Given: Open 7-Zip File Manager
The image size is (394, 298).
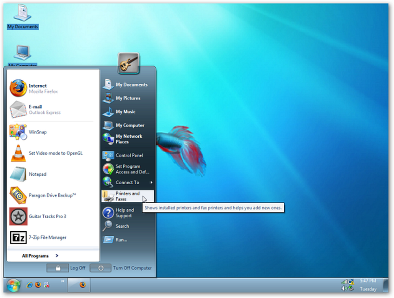Looking at the screenshot, I should pyautogui.click(x=53, y=237).
